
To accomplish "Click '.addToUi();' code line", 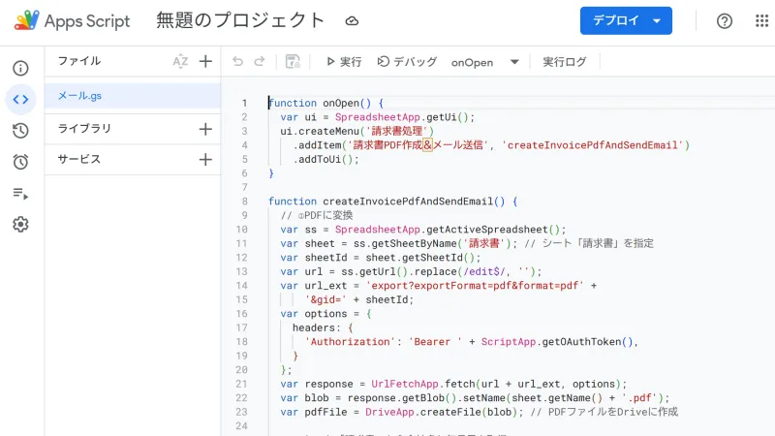I will (x=326, y=159).
